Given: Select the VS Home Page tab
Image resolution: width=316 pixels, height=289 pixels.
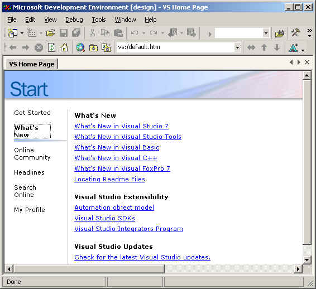Looking at the screenshot, I should point(32,64).
